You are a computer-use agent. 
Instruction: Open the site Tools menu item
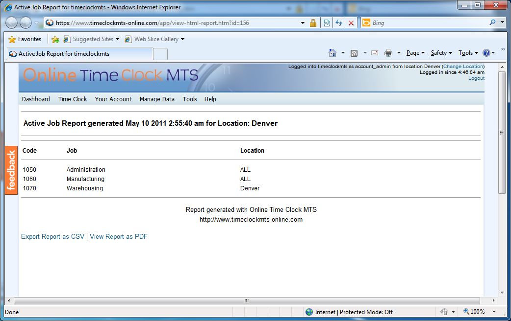coord(190,99)
